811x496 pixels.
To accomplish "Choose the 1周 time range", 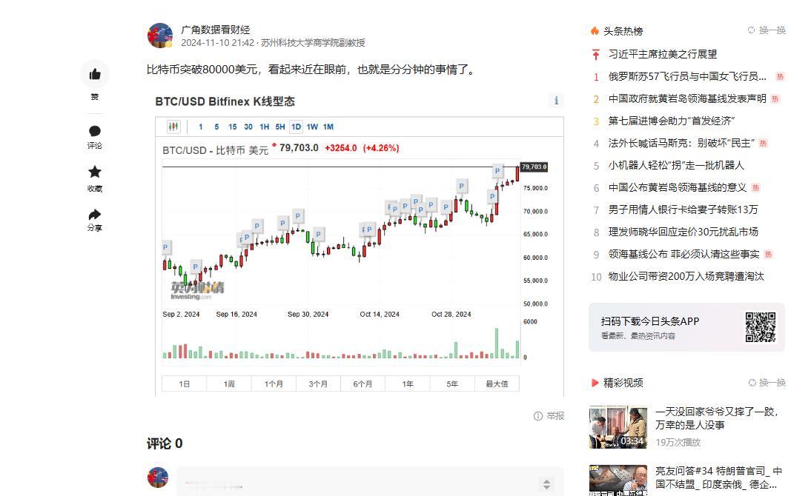I will click(x=229, y=384).
